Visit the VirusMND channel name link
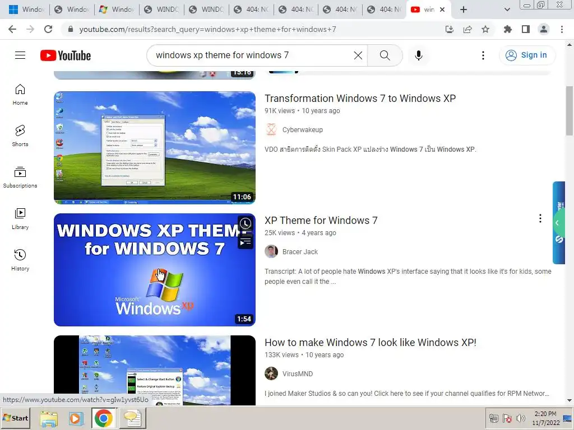This screenshot has height=430, width=574. 298,374
